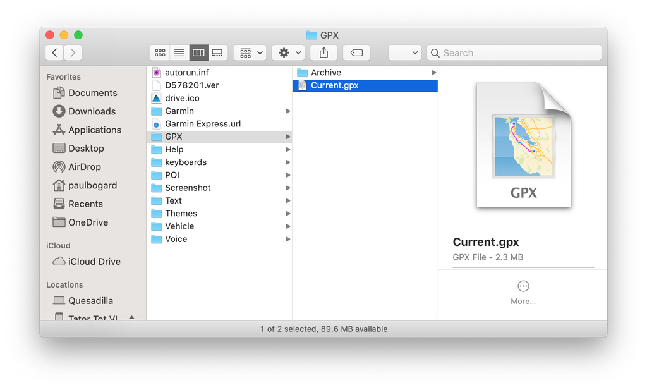
Task: Open the item grouping dropdown
Action: [x=250, y=52]
